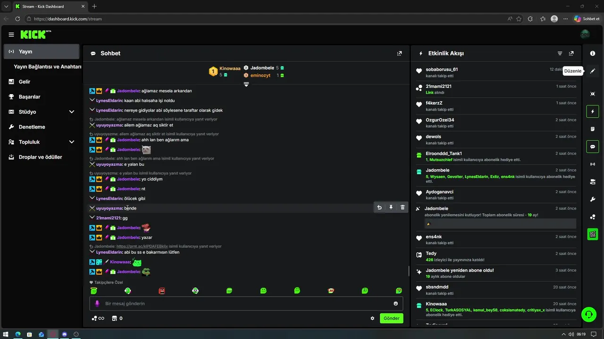The image size is (604, 339).
Task: Click the message input field
Action: 246,304
